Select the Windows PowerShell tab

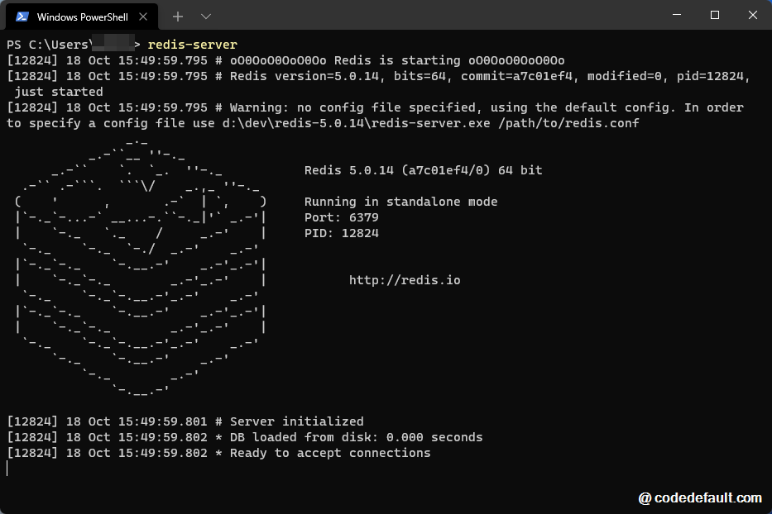[x=81, y=17]
